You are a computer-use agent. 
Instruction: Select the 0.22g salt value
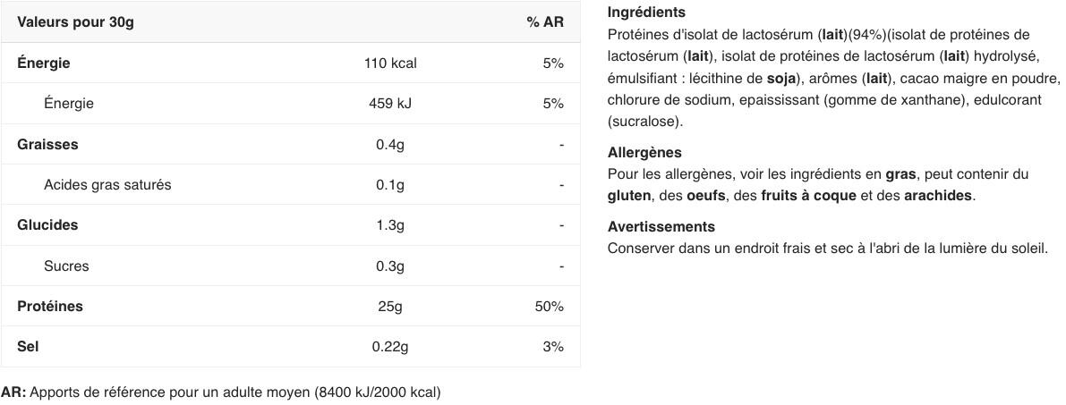(390, 347)
